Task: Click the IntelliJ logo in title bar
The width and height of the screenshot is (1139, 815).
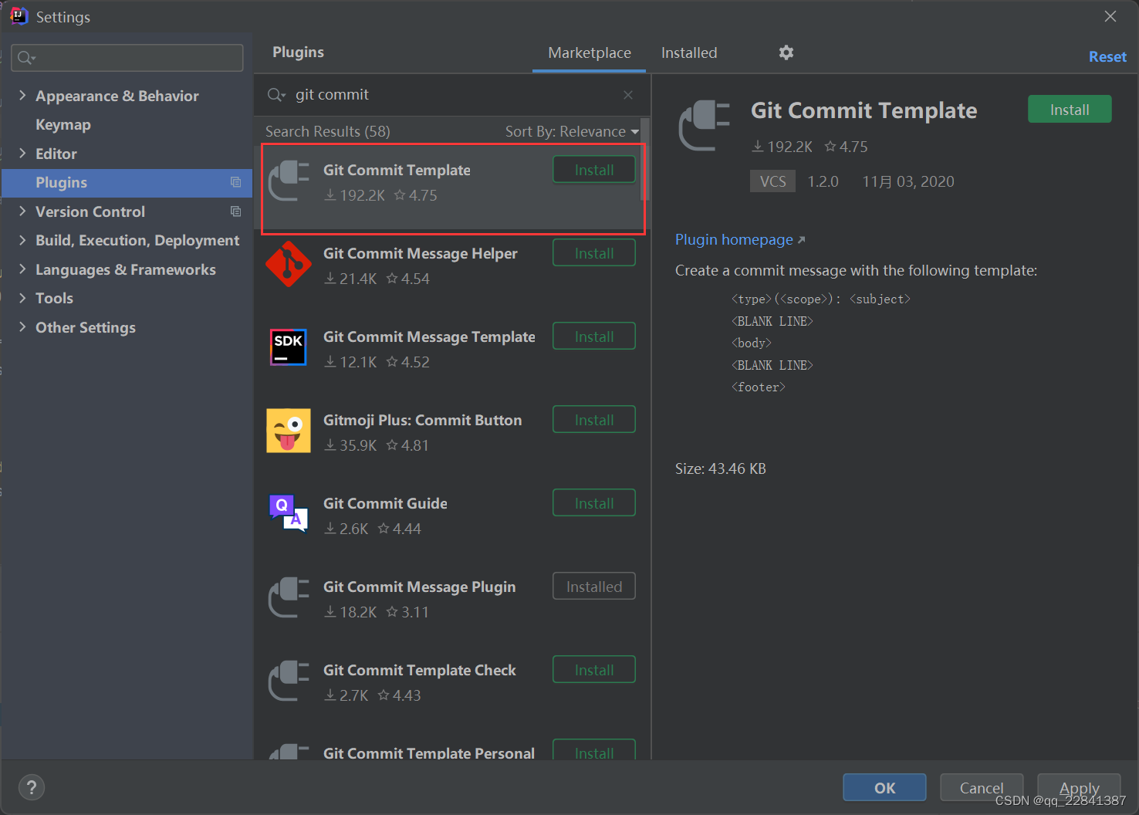Action: pyautogui.click(x=19, y=16)
